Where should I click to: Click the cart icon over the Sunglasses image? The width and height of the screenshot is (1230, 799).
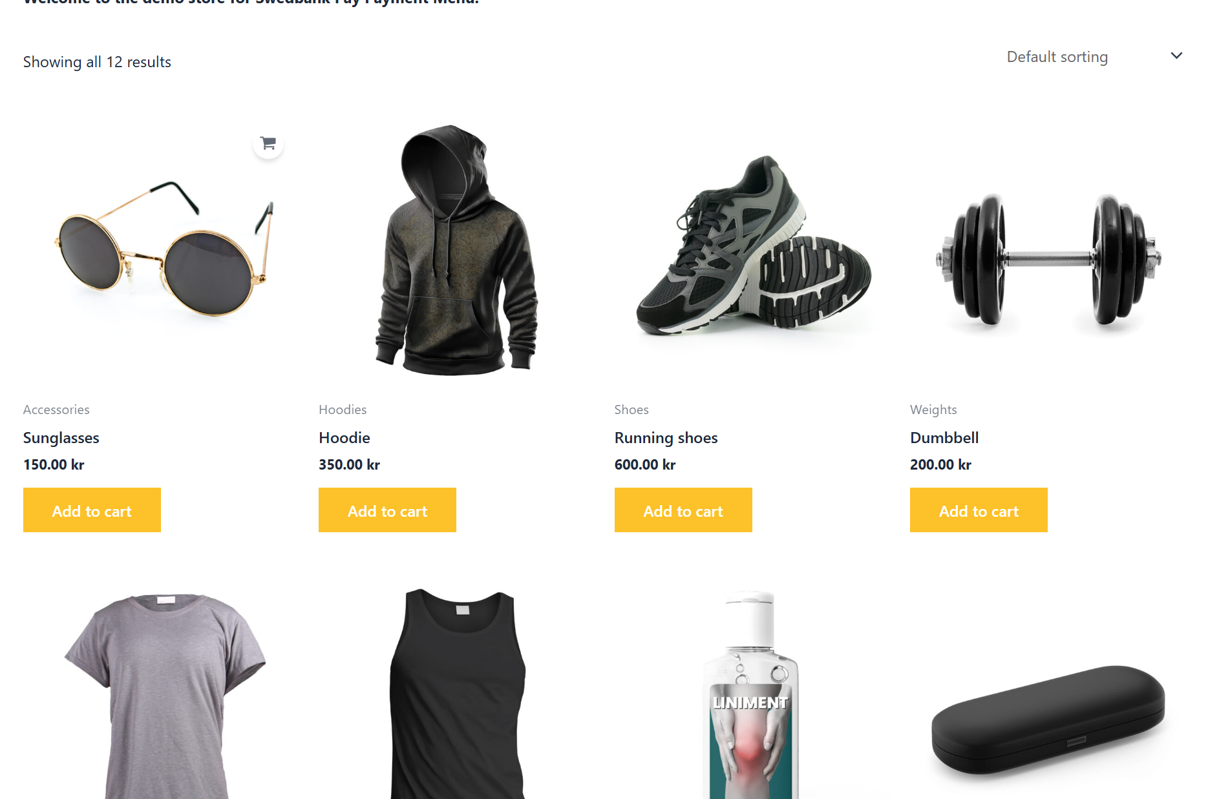[268, 143]
